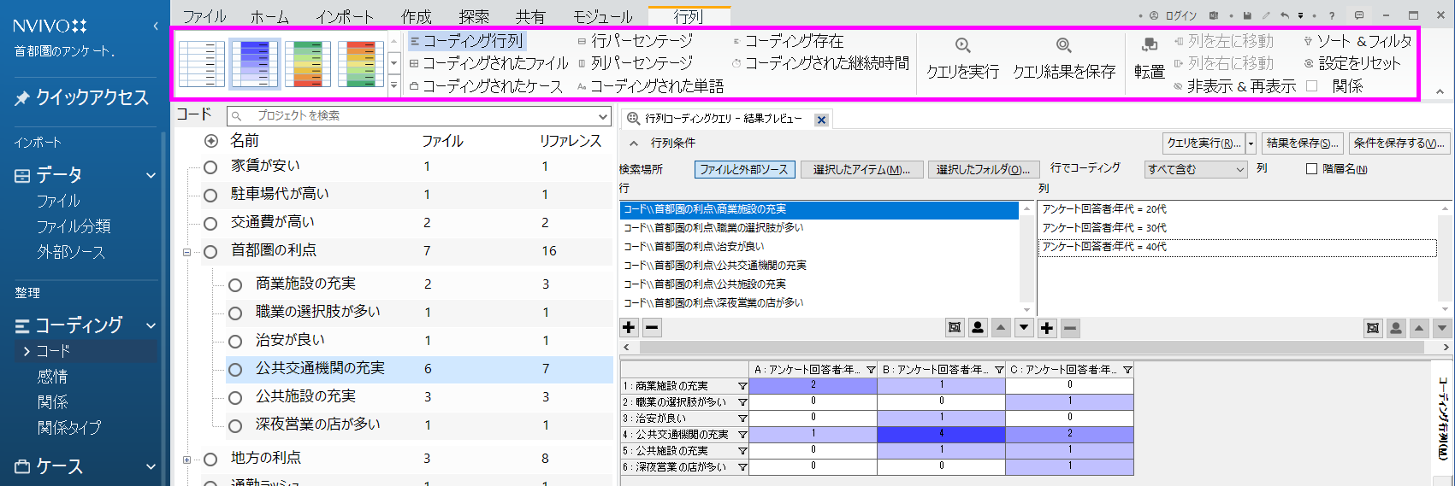
Task: Switch to the ホーム ribbon tab
Action: [269, 16]
